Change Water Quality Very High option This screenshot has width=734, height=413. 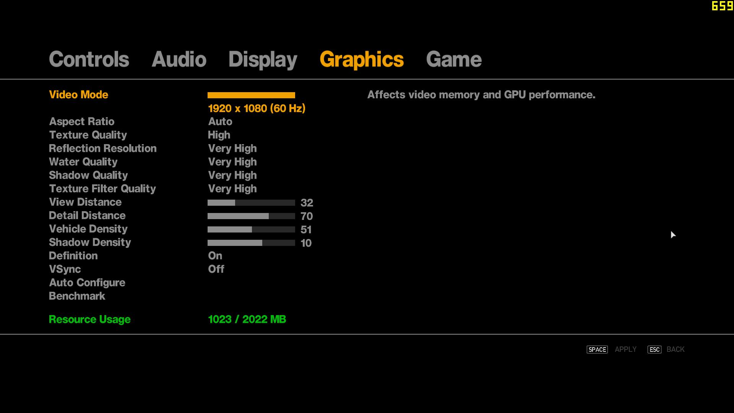(232, 162)
